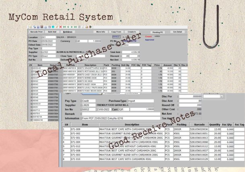Click the yellow highlighter pen icon

point(57,27)
